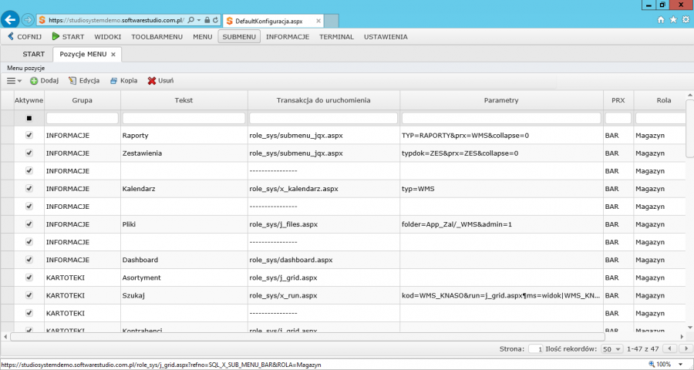This screenshot has height=370, width=694.
Task: Open the INFORMACJE top menu
Action: pos(288,37)
